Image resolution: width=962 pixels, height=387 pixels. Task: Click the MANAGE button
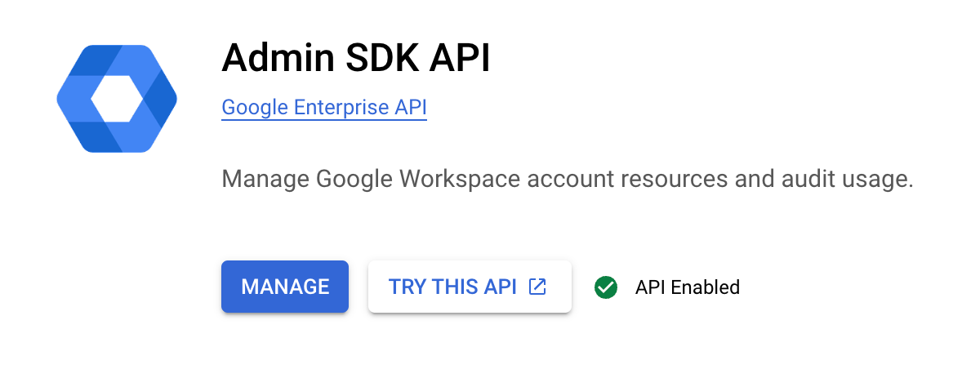coord(285,287)
